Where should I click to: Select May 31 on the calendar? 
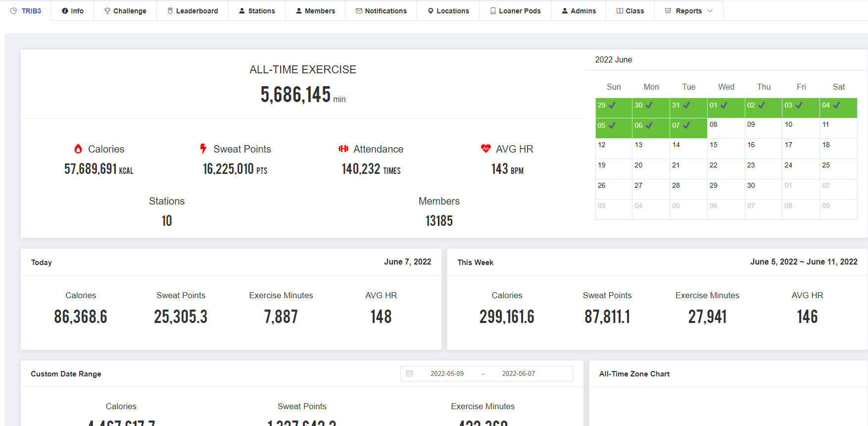point(688,108)
